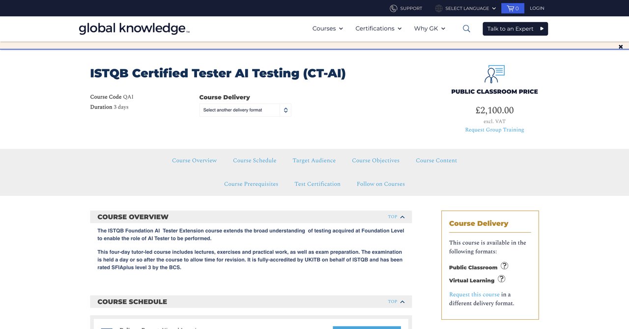Click the search magnifier icon
This screenshot has width=629, height=329.
click(x=466, y=28)
